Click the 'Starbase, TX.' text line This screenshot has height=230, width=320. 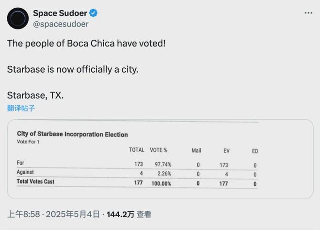click(35, 95)
